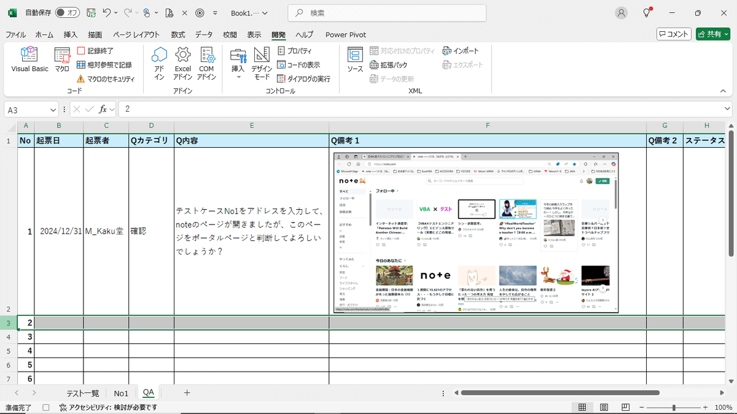This screenshot has width=737, height=414.
Task: Open XML 拡張パック
Action: click(389, 65)
